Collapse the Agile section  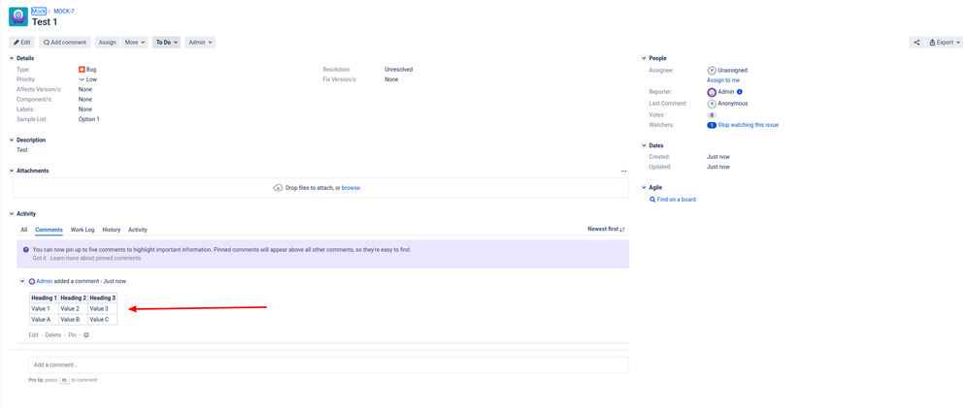click(644, 188)
